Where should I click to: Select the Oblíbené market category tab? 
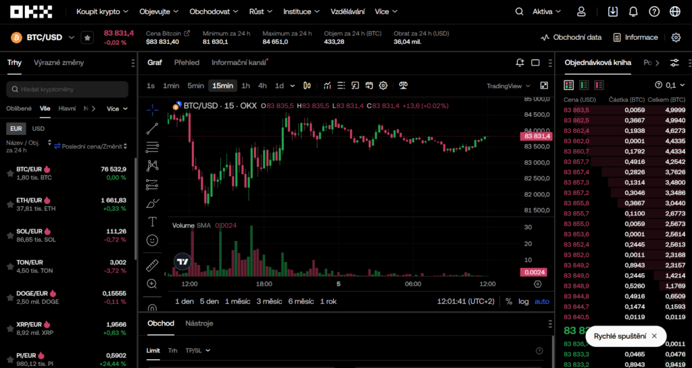(x=19, y=109)
